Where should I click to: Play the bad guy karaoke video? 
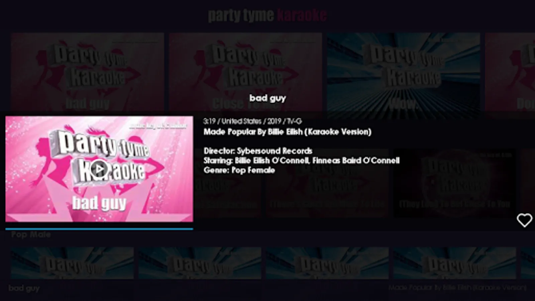pyautogui.click(x=99, y=169)
